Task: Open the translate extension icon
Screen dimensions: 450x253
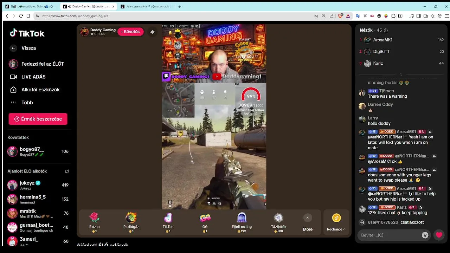Action: coord(358,16)
